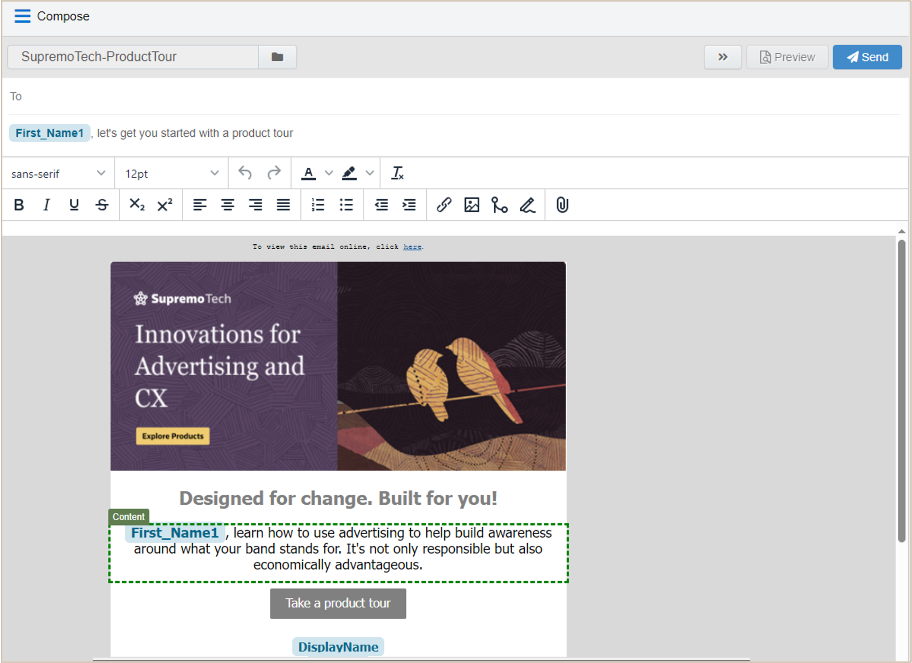Viewport: 912px width, 663px height.
Task: Attach a file with the paperclip icon
Action: tap(562, 205)
